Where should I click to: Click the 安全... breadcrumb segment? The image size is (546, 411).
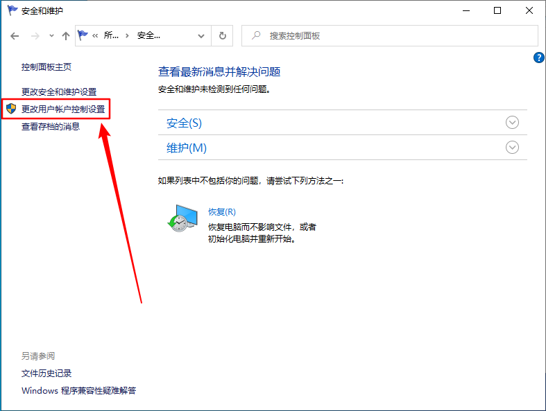point(148,35)
